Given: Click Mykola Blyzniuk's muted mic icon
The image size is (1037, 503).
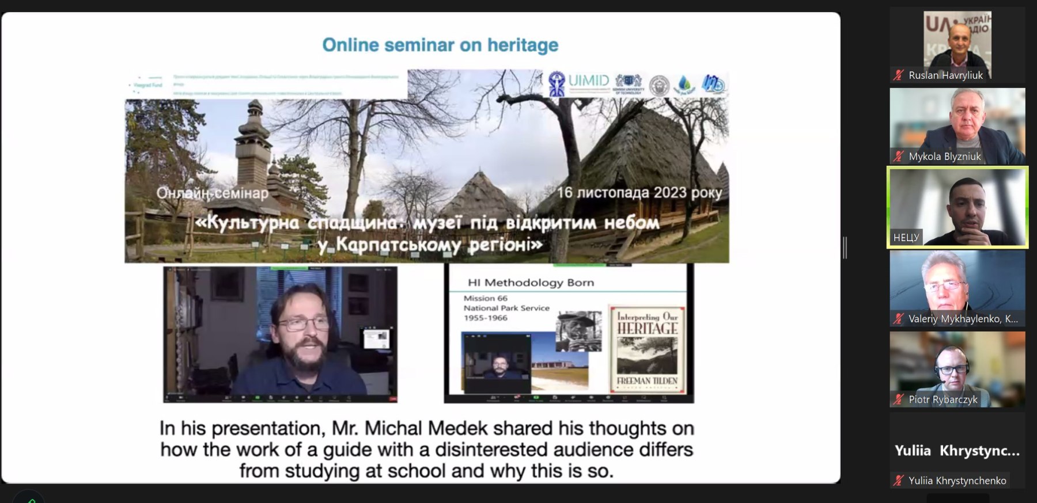Looking at the screenshot, I should (x=898, y=156).
